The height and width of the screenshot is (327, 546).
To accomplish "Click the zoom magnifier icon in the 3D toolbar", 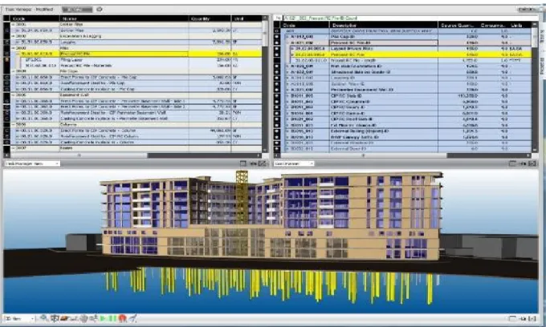I will click(x=44, y=317).
